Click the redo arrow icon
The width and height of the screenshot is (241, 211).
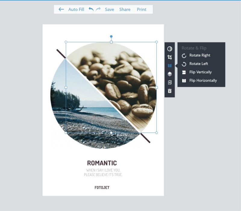point(98,9)
